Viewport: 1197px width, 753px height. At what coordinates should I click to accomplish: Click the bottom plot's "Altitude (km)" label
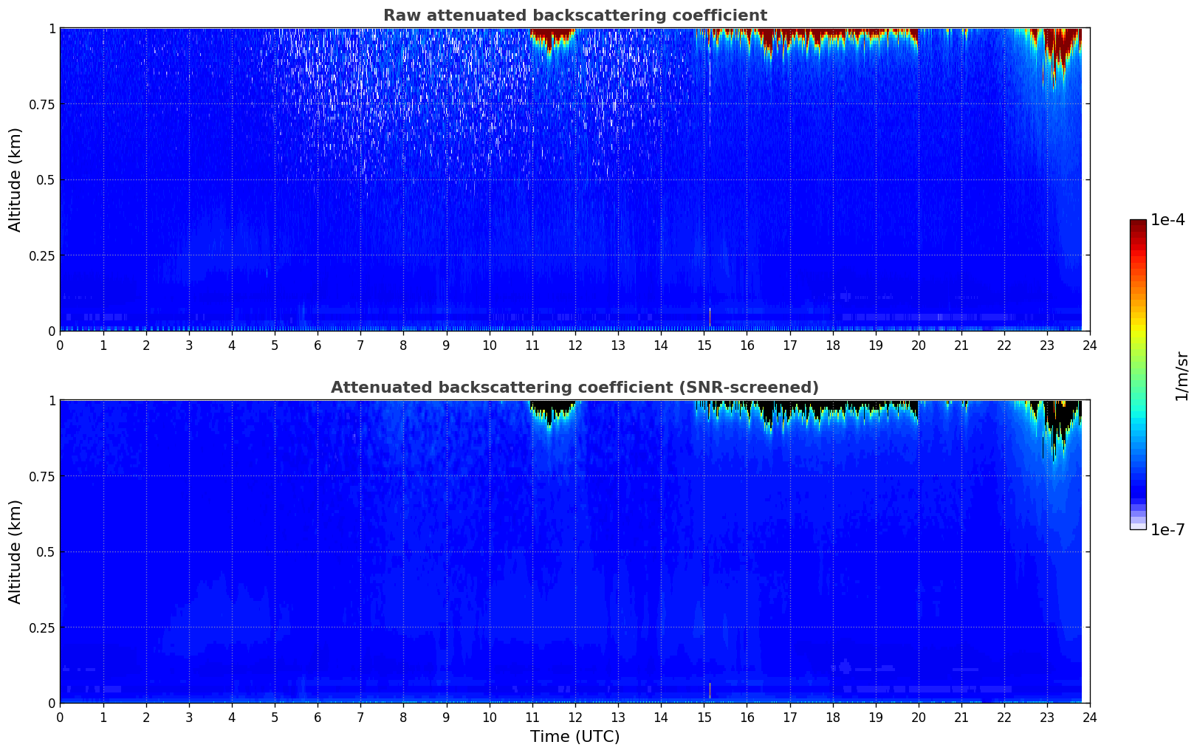click(x=16, y=551)
